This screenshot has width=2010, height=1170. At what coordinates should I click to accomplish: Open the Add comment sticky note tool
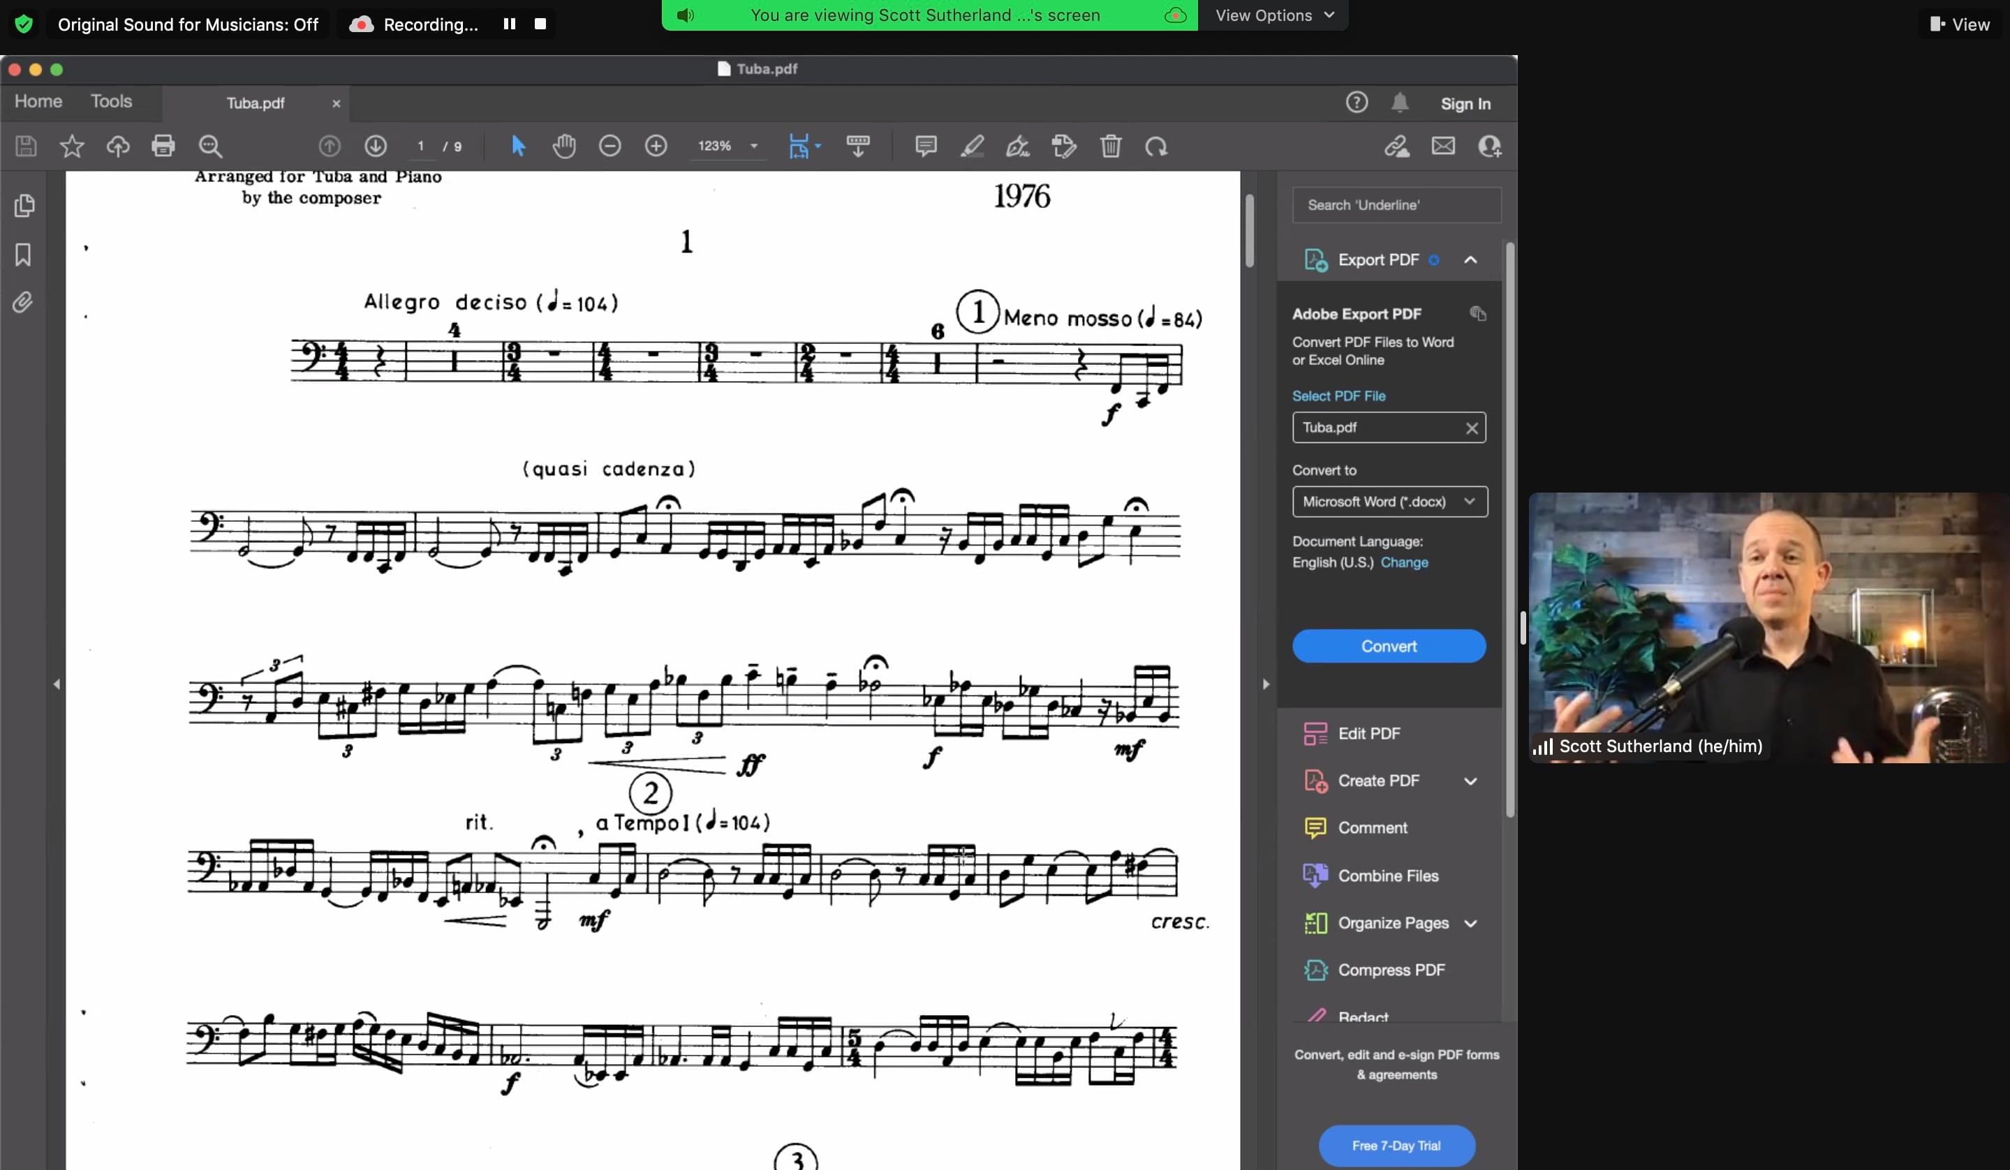(925, 146)
